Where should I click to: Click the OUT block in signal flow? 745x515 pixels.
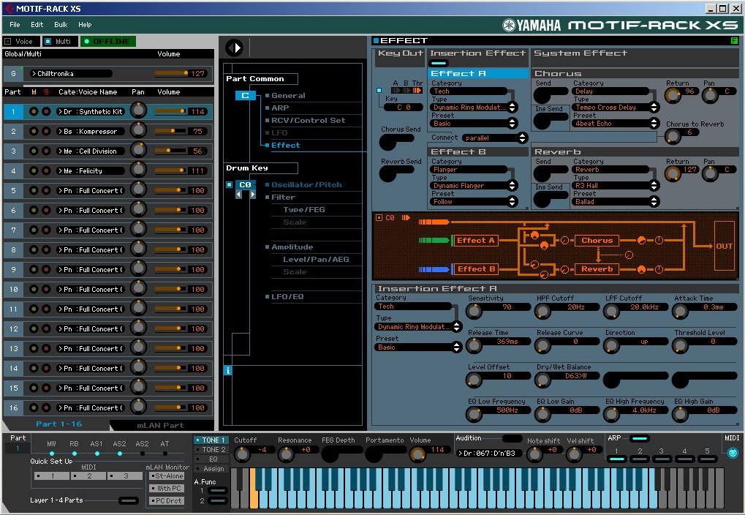(724, 246)
